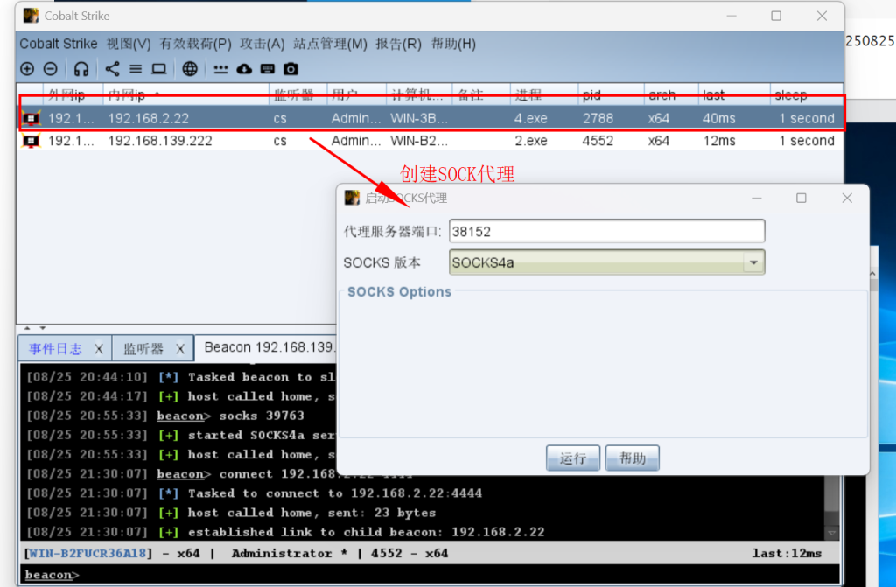The image size is (896, 587).
Task: Click pid 2788 cell
Action: (x=598, y=118)
